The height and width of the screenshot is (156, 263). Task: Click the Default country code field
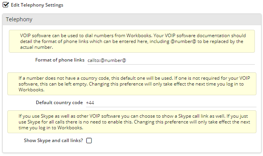point(171,103)
